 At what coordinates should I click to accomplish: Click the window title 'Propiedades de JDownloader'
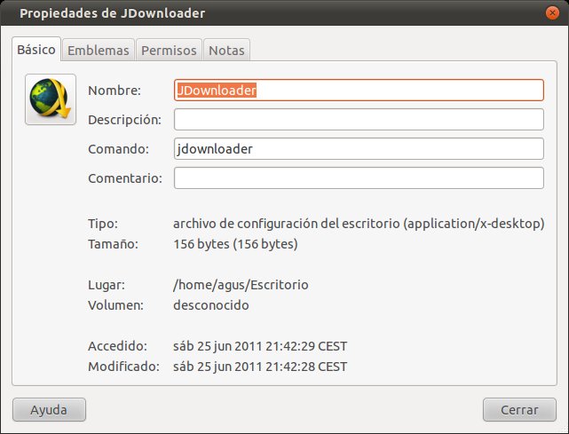pyautogui.click(x=112, y=13)
